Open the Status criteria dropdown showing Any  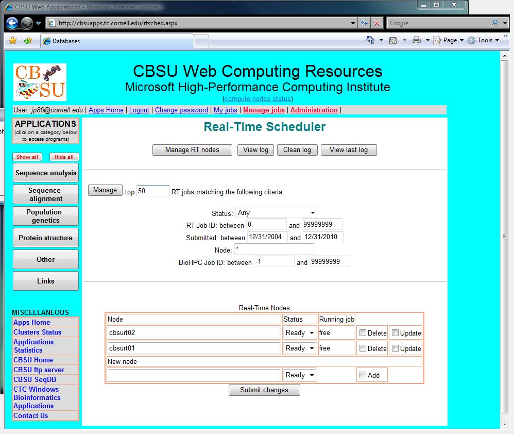[x=276, y=212]
